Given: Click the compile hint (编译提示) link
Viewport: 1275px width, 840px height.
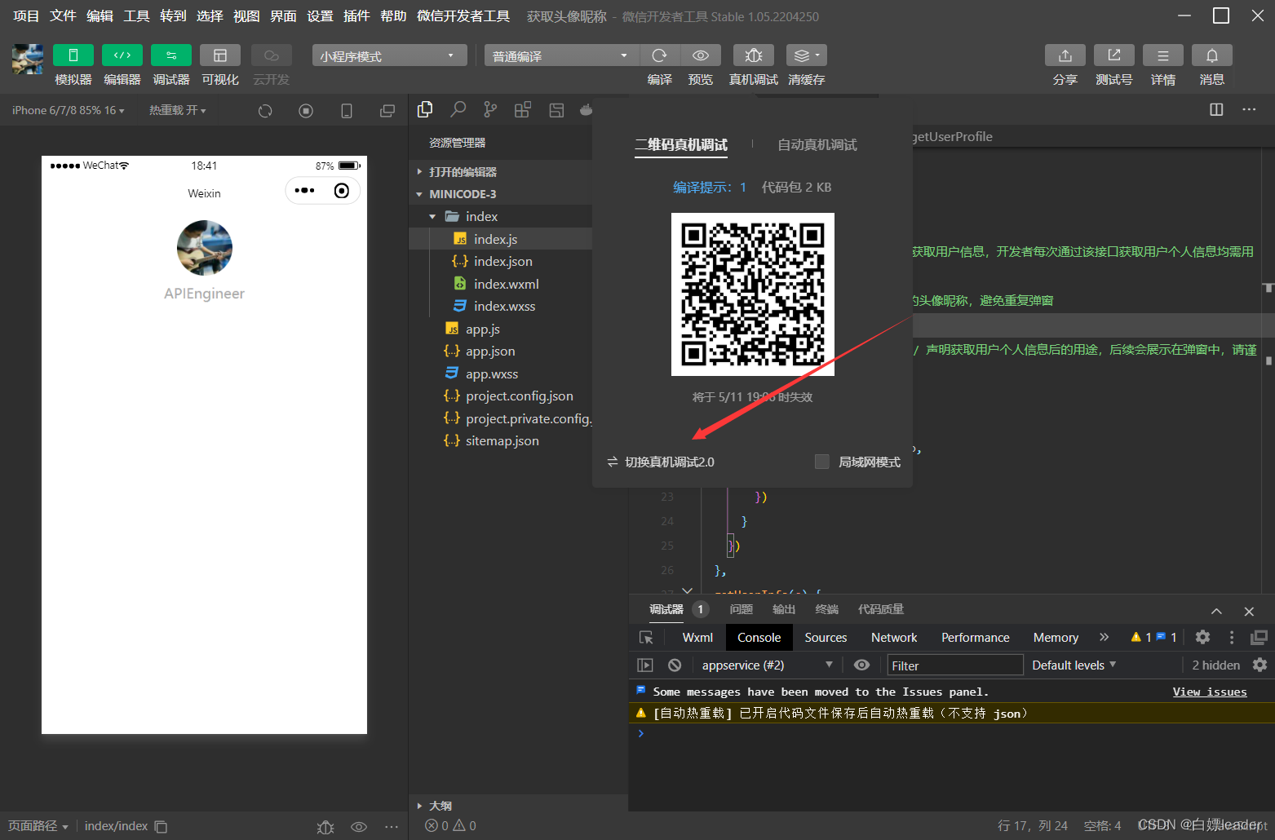Looking at the screenshot, I should (709, 187).
